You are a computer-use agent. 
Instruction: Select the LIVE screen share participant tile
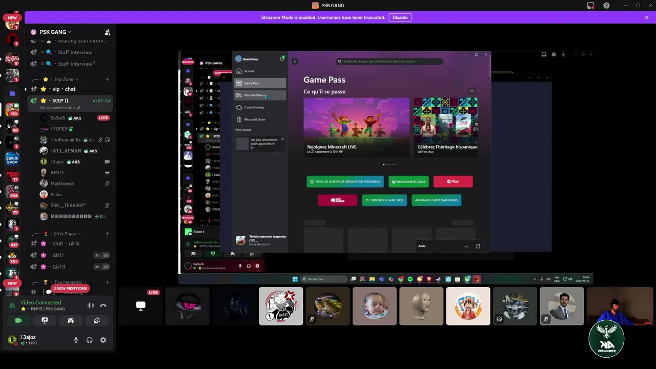[x=140, y=306]
